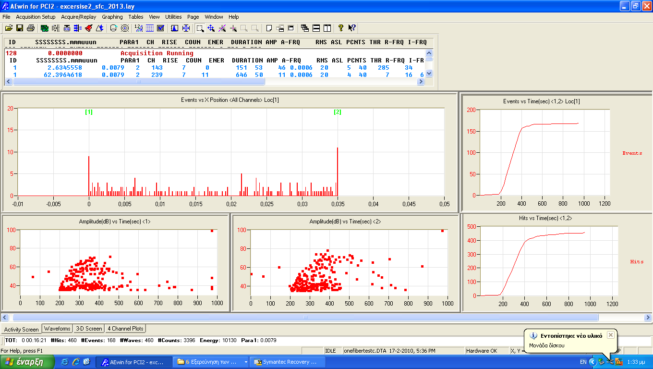The height and width of the screenshot is (369, 653).
Task: Click the Amplitude vs Time <2> graph title
Action: click(x=345, y=221)
